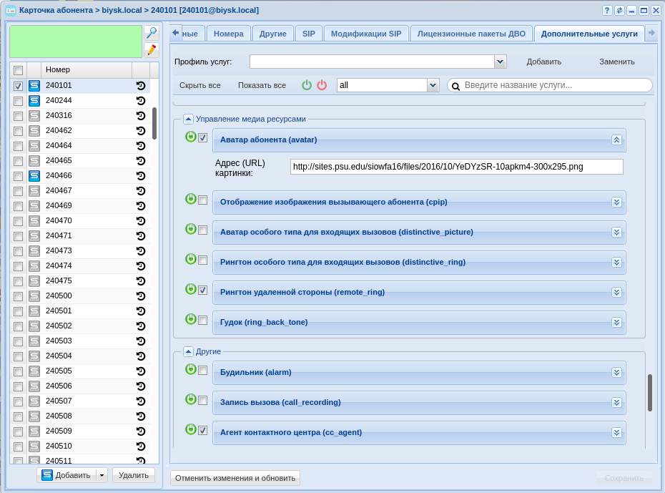
Task: Click the red power icon in filter toolbar
Action: point(322,85)
